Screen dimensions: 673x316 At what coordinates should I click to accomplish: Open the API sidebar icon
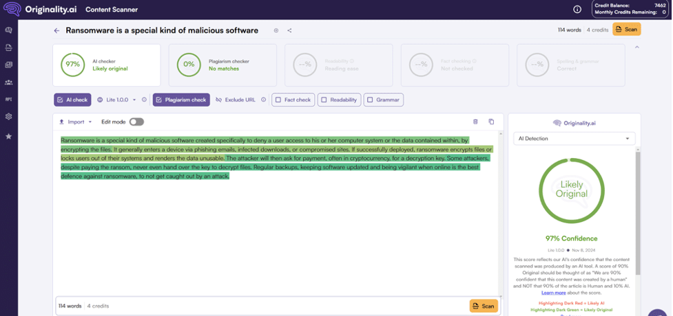[8, 100]
